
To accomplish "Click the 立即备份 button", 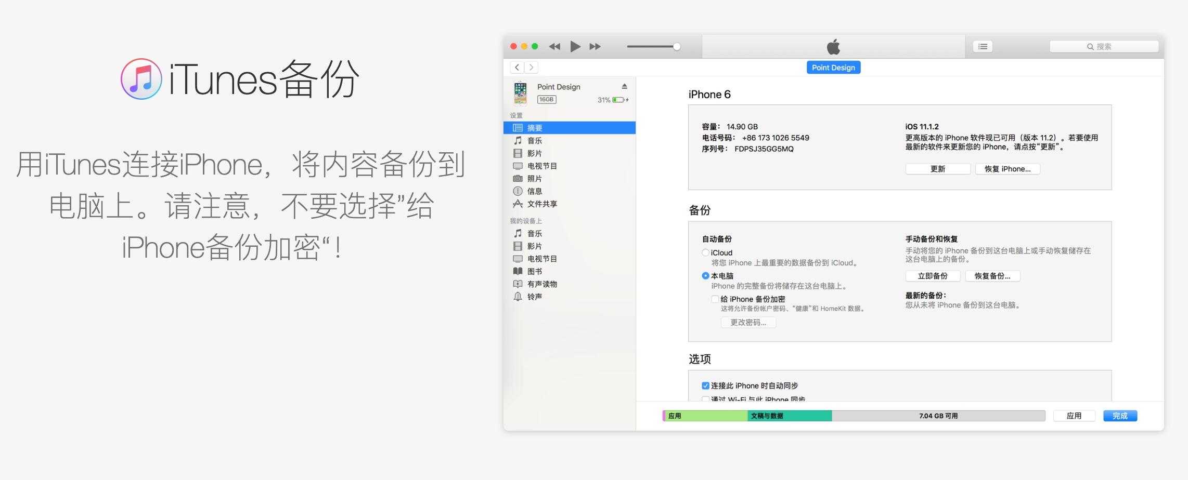I will (933, 276).
